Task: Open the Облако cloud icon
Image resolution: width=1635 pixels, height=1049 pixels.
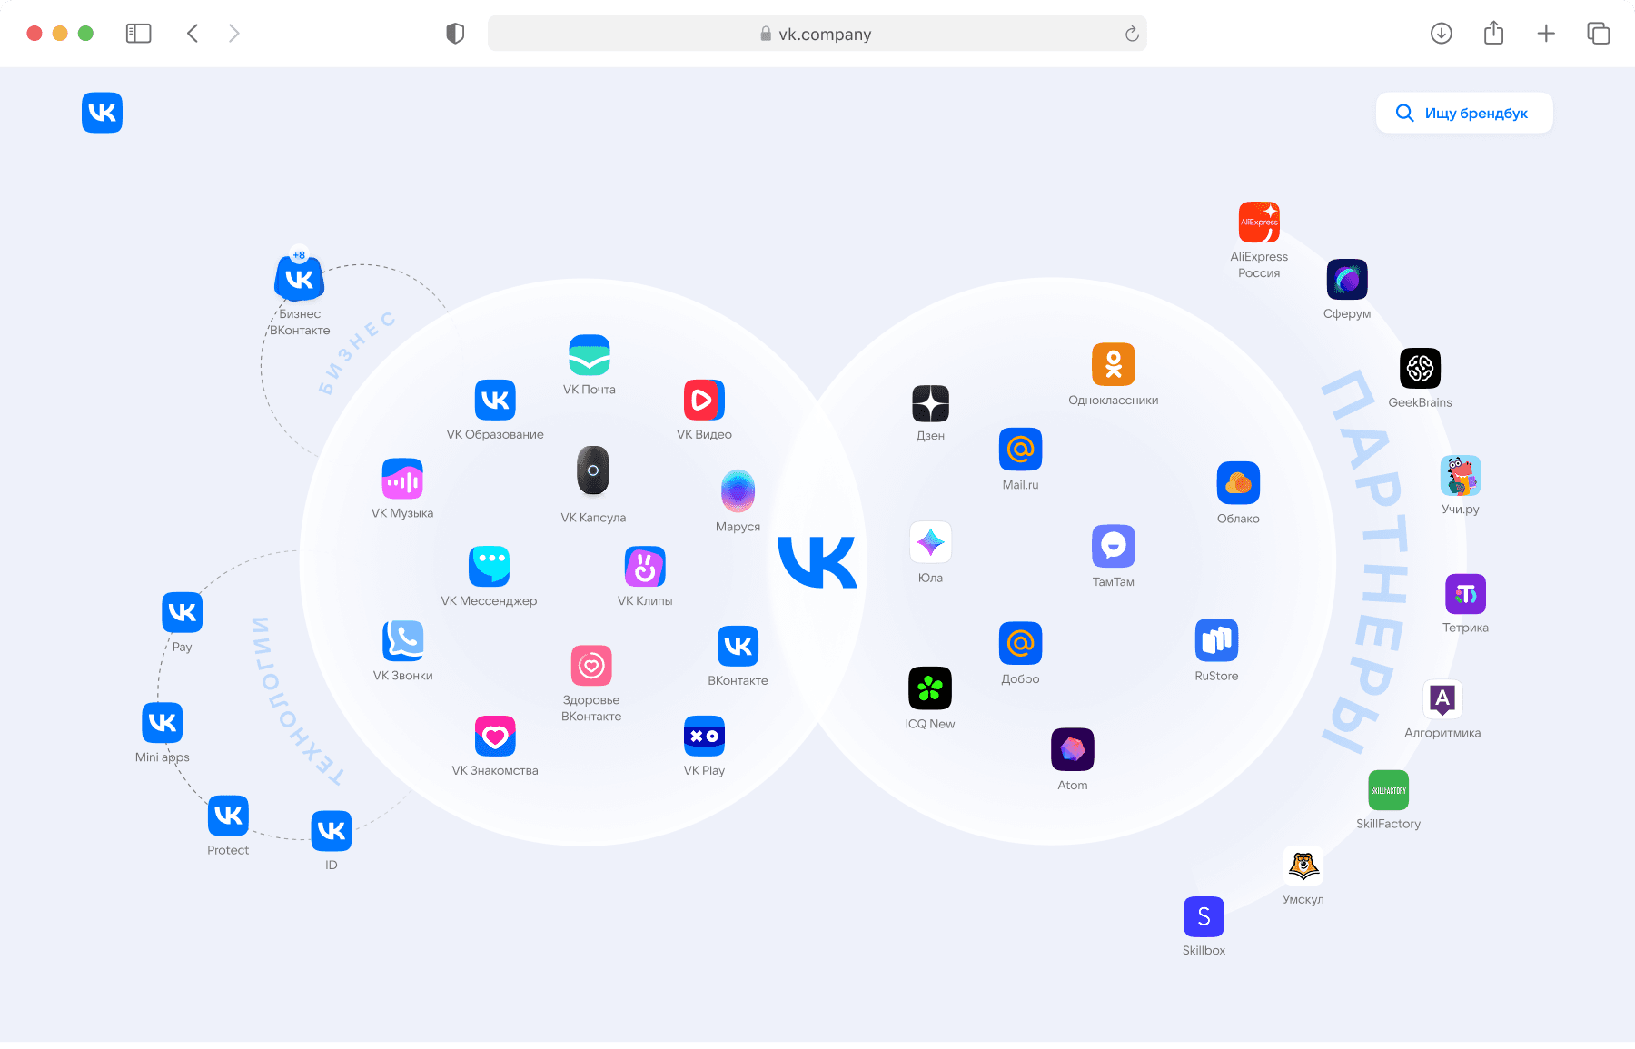Action: coord(1238,483)
